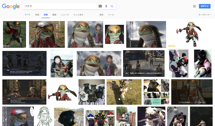Click the ツール tools option
The width and height of the screenshot is (215, 126).
(111, 15)
